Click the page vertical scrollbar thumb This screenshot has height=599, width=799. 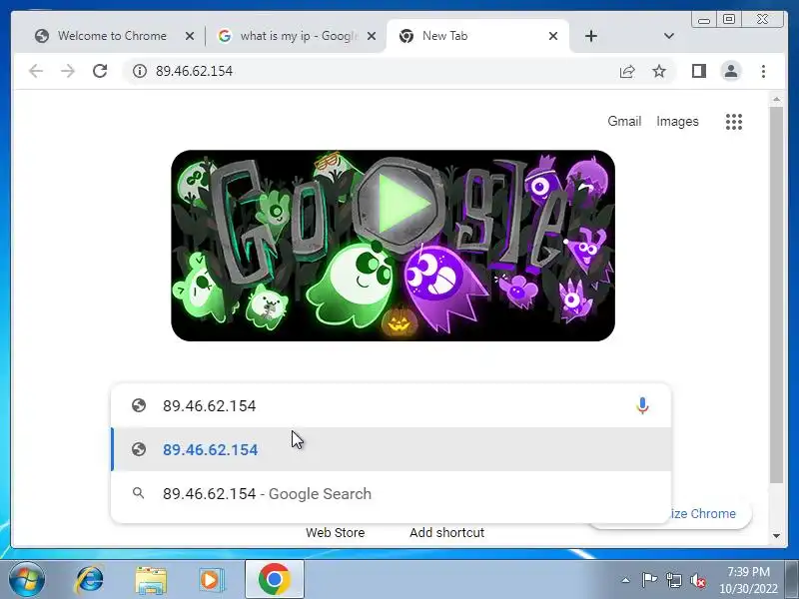point(776,296)
